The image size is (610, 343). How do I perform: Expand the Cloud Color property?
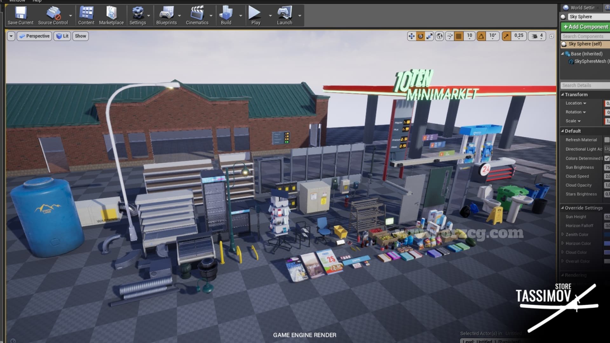[x=563, y=252]
